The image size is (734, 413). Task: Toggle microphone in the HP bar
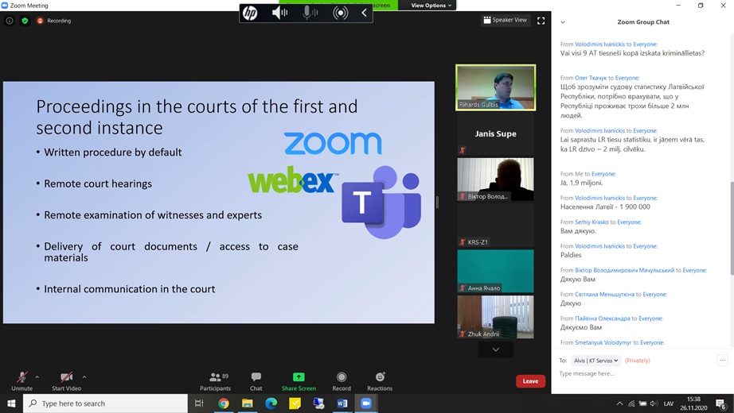(x=310, y=13)
